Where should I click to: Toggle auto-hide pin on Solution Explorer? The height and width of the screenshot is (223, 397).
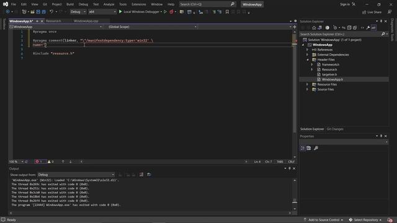click(381, 21)
